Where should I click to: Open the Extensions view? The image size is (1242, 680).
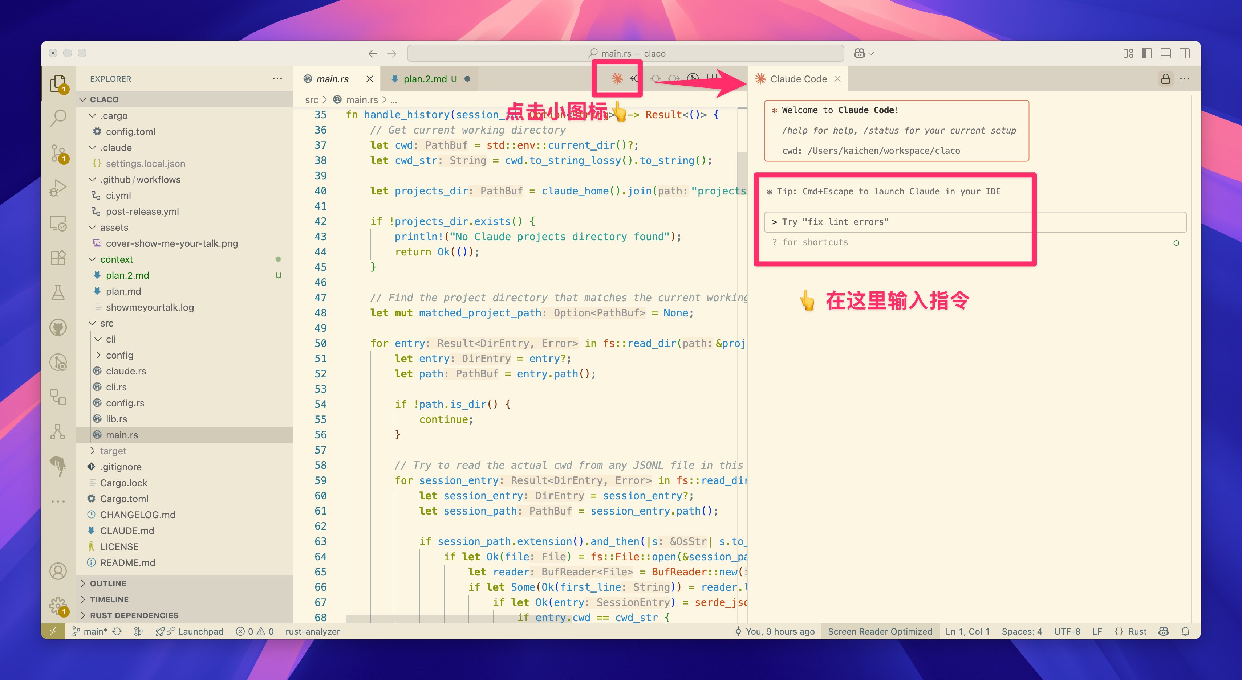58,258
